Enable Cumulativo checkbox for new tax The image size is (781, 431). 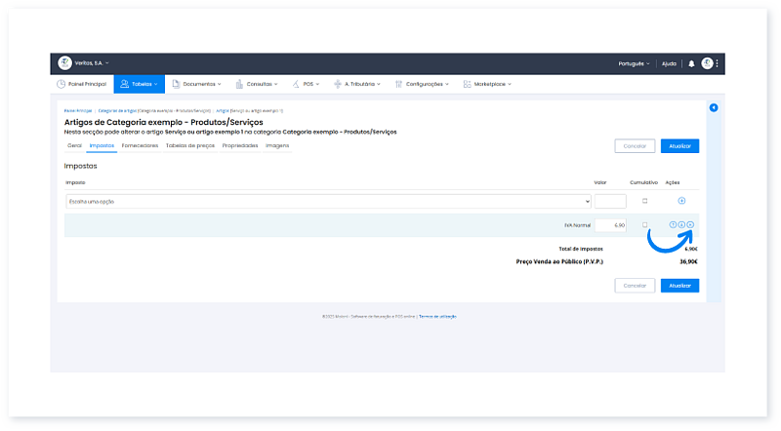pyautogui.click(x=644, y=201)
